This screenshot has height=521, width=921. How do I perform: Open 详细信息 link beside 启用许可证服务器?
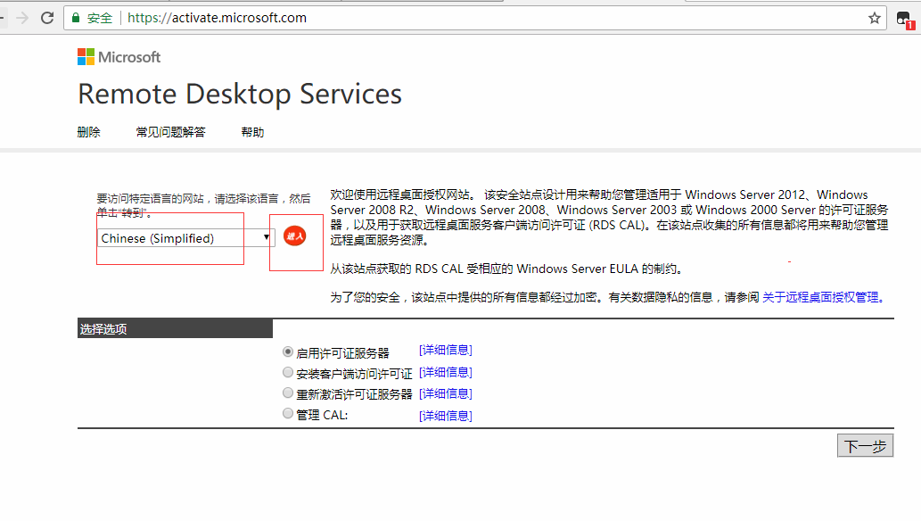pyautogui.click(x=445, y=350)
